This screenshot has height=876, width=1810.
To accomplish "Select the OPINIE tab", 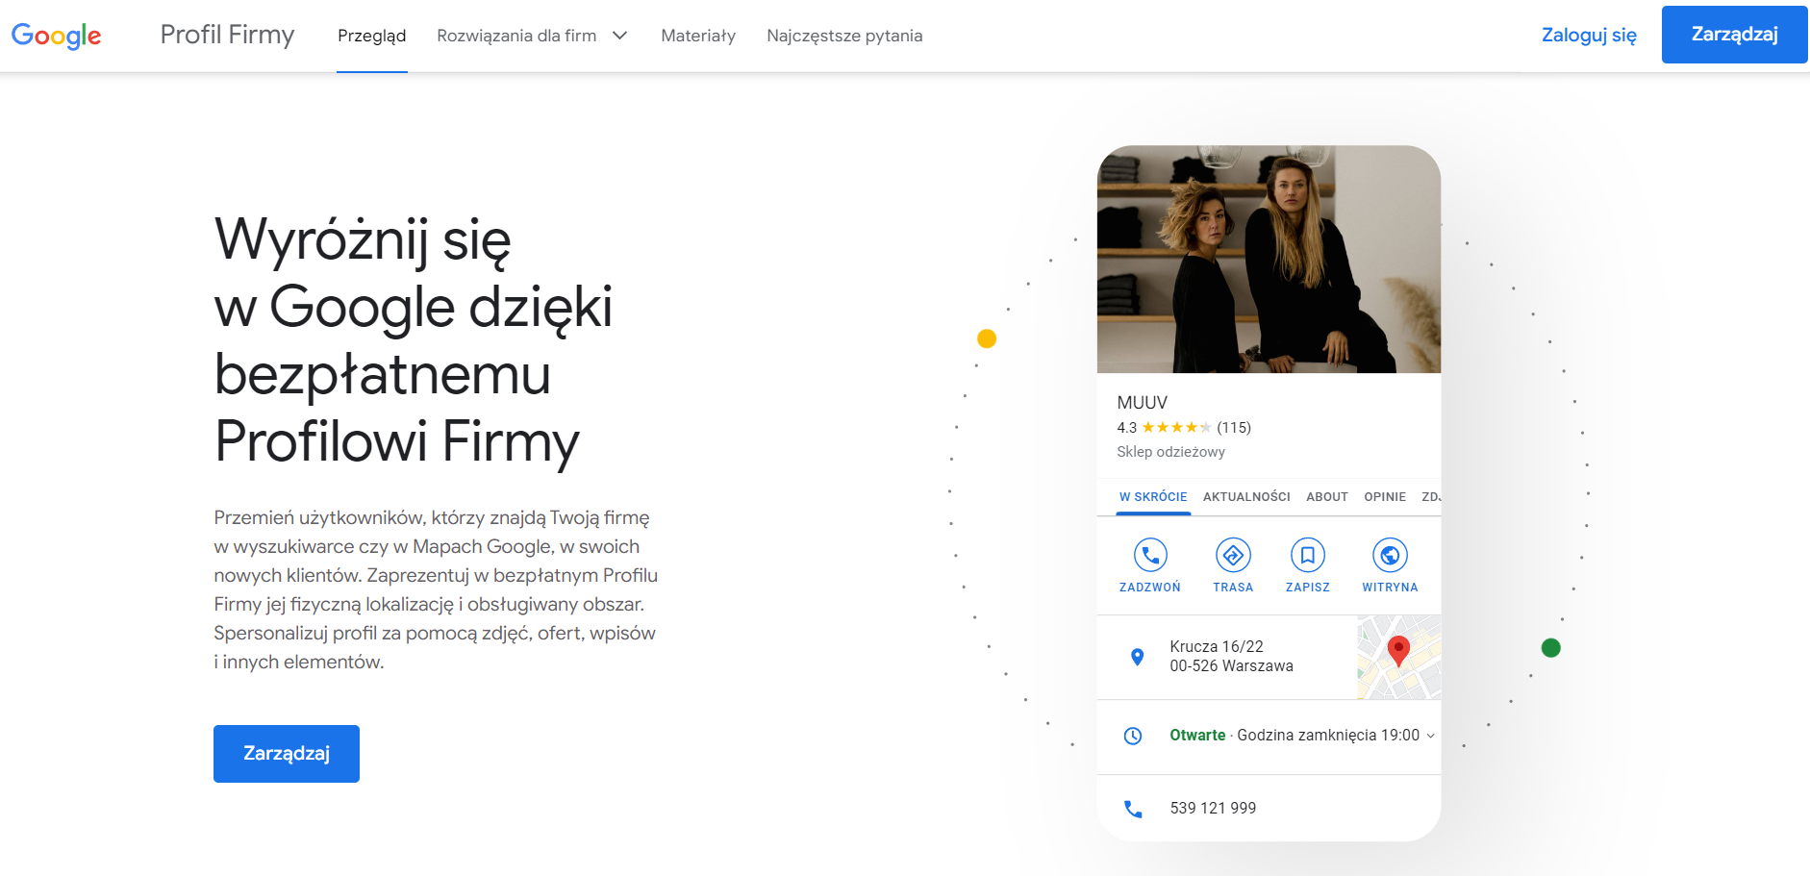I will tap(1385, 497).
